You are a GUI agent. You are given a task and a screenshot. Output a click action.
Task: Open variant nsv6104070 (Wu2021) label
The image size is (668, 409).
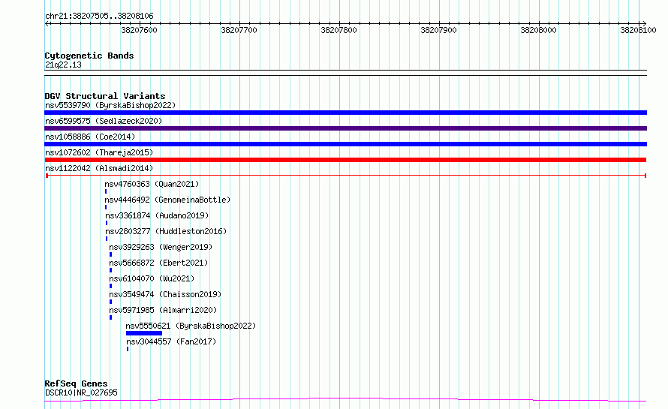tap(152, 278)
